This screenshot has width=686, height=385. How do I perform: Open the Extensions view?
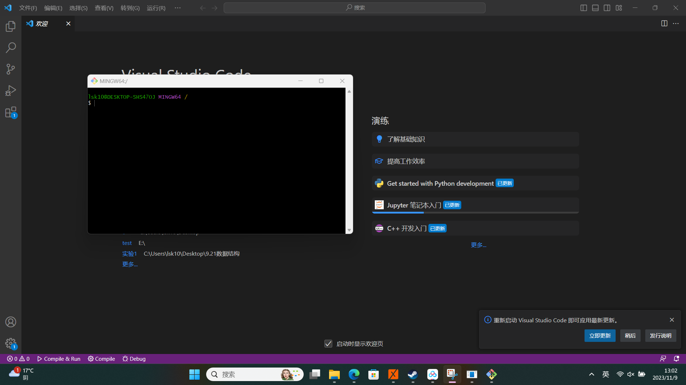[11, 112]
